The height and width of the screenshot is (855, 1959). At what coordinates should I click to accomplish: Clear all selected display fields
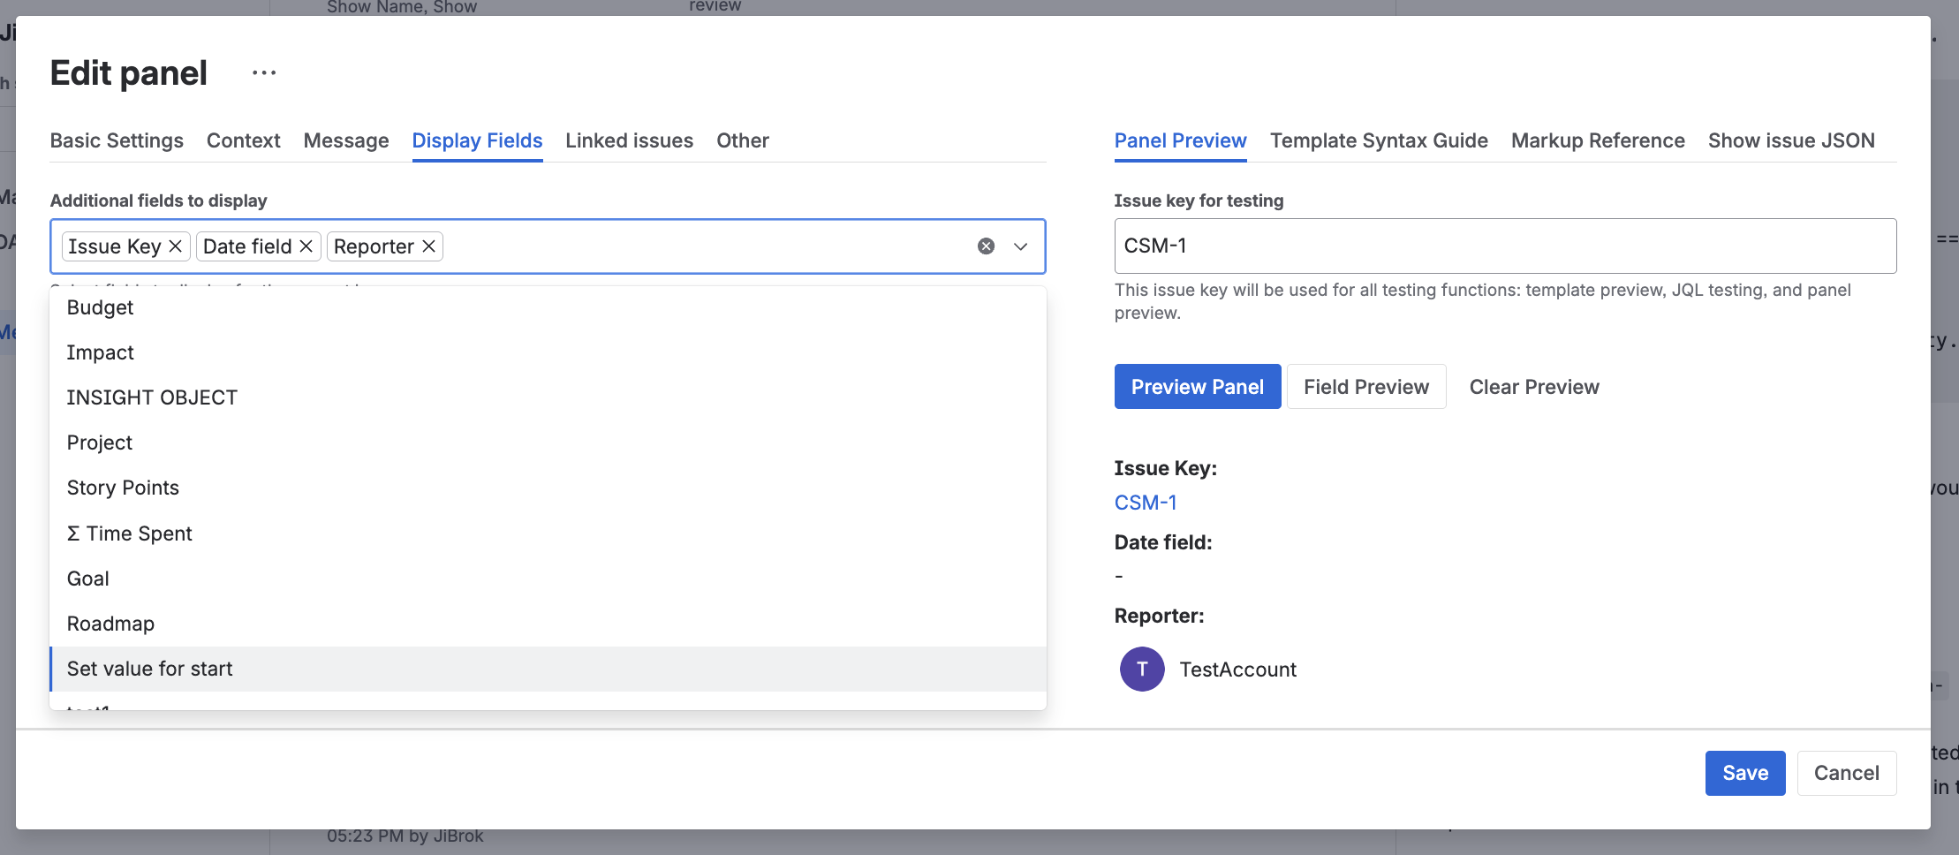point(985,246)
